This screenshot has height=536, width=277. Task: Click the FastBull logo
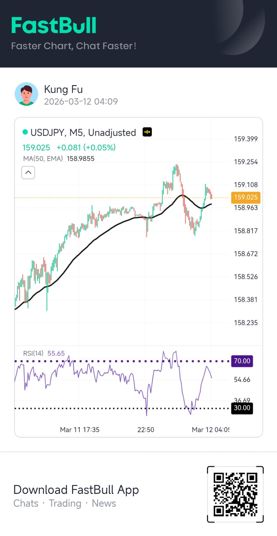pyautogui.click(x=54, y=26)
